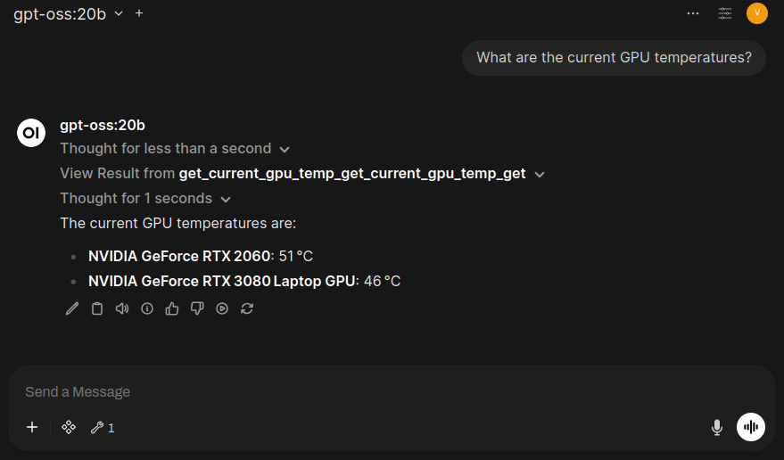Give the response a thumbs down

(x=197, y=308)
